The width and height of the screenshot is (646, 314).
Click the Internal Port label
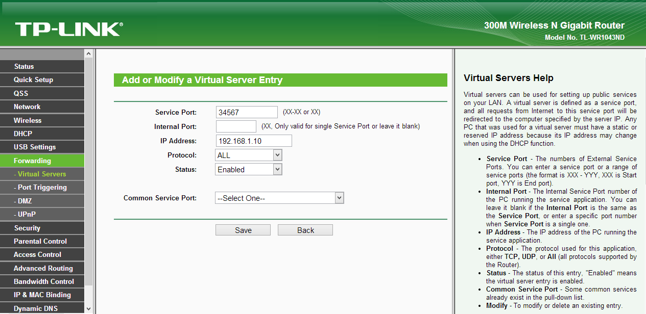click(x=175, y=126)
